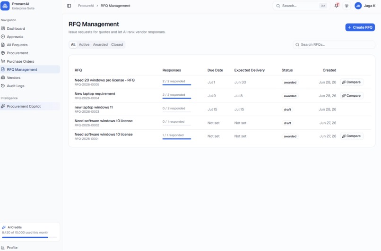This screenshot has width=381, height=251.
Task: Open the JK user avatar
Action: tap(358, 6)
